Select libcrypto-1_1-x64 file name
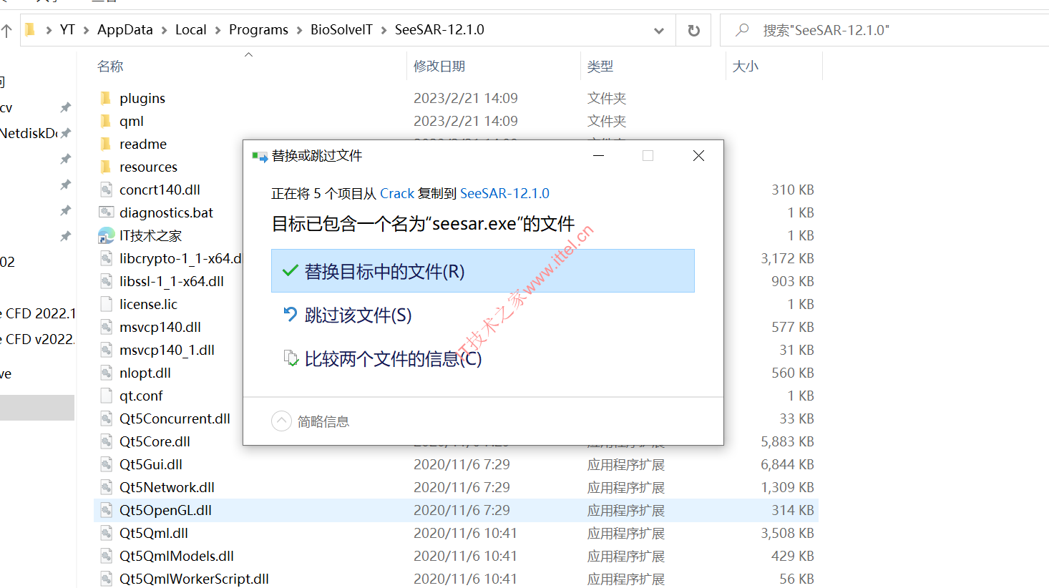Image resolution: width=1049 pixels, height=588 pixels. click(180, 258)
